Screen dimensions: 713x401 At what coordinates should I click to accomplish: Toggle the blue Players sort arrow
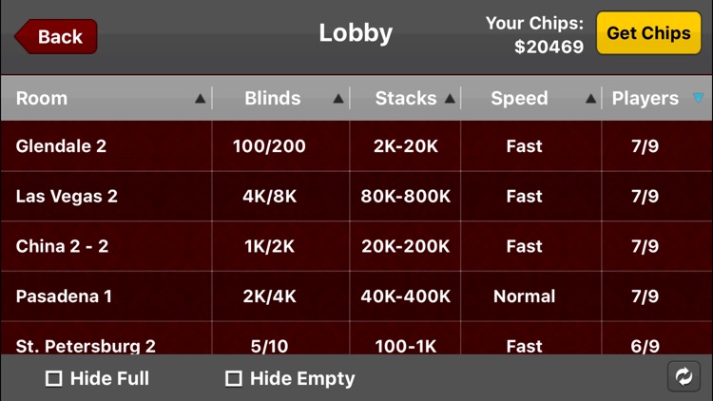click(699, 98)
